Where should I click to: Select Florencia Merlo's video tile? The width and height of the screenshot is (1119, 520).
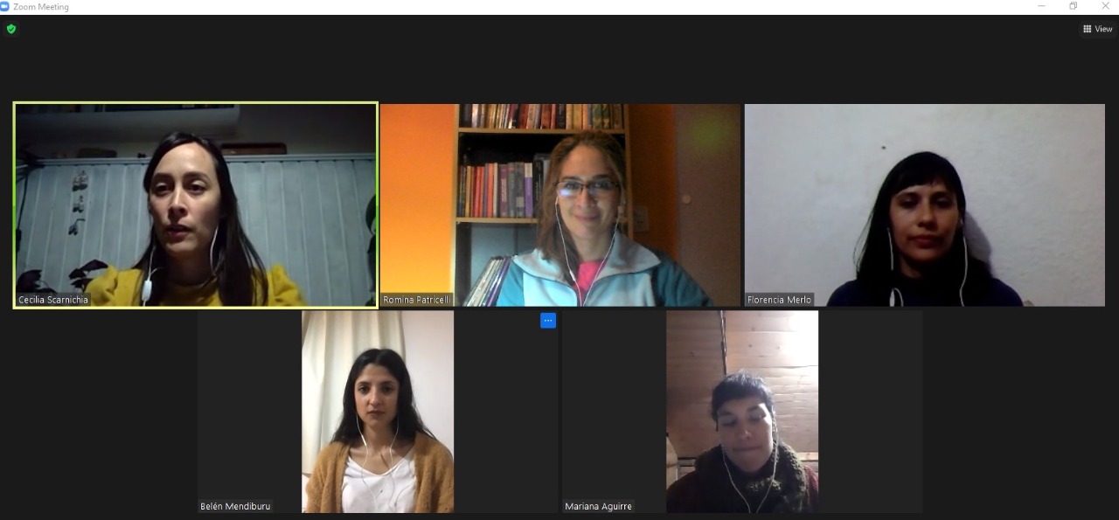tap(924, 205)
